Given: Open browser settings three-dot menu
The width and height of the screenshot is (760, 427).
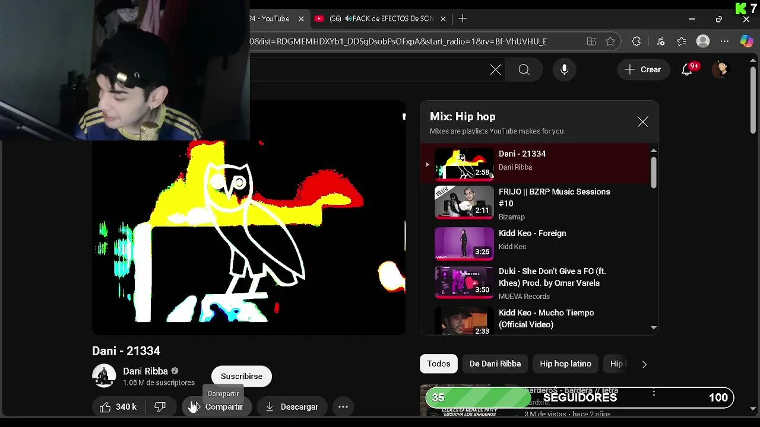Looking at the screenshot, I should tap(724, 42).
